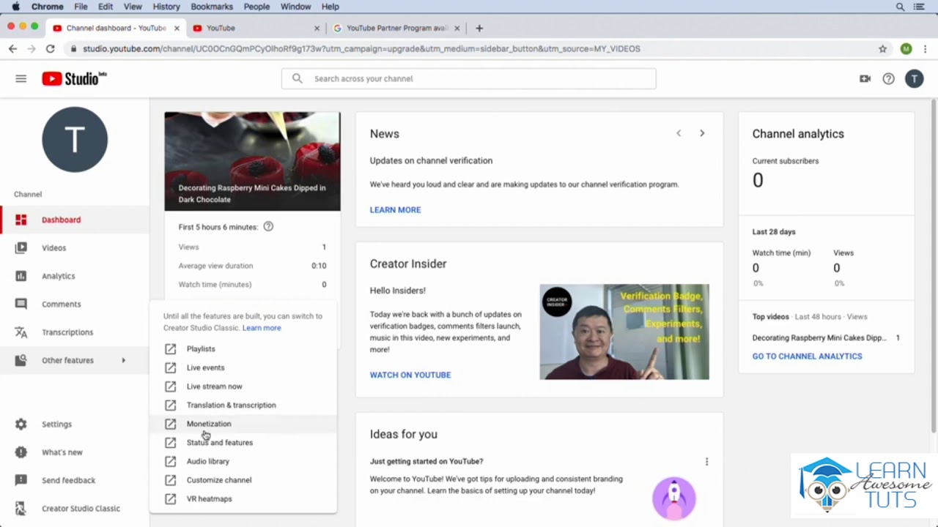This screenshot has width=938, height=527.
Task: Expand the Other features submenu arrow
Action: tap(123, 360)
